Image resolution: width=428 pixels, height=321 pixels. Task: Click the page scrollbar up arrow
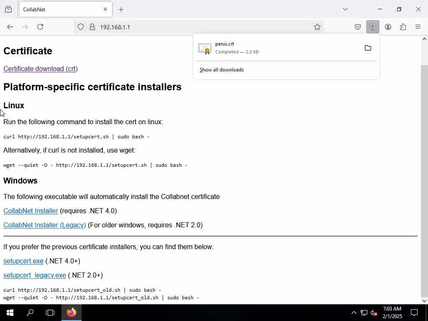(x=424, y=39)
